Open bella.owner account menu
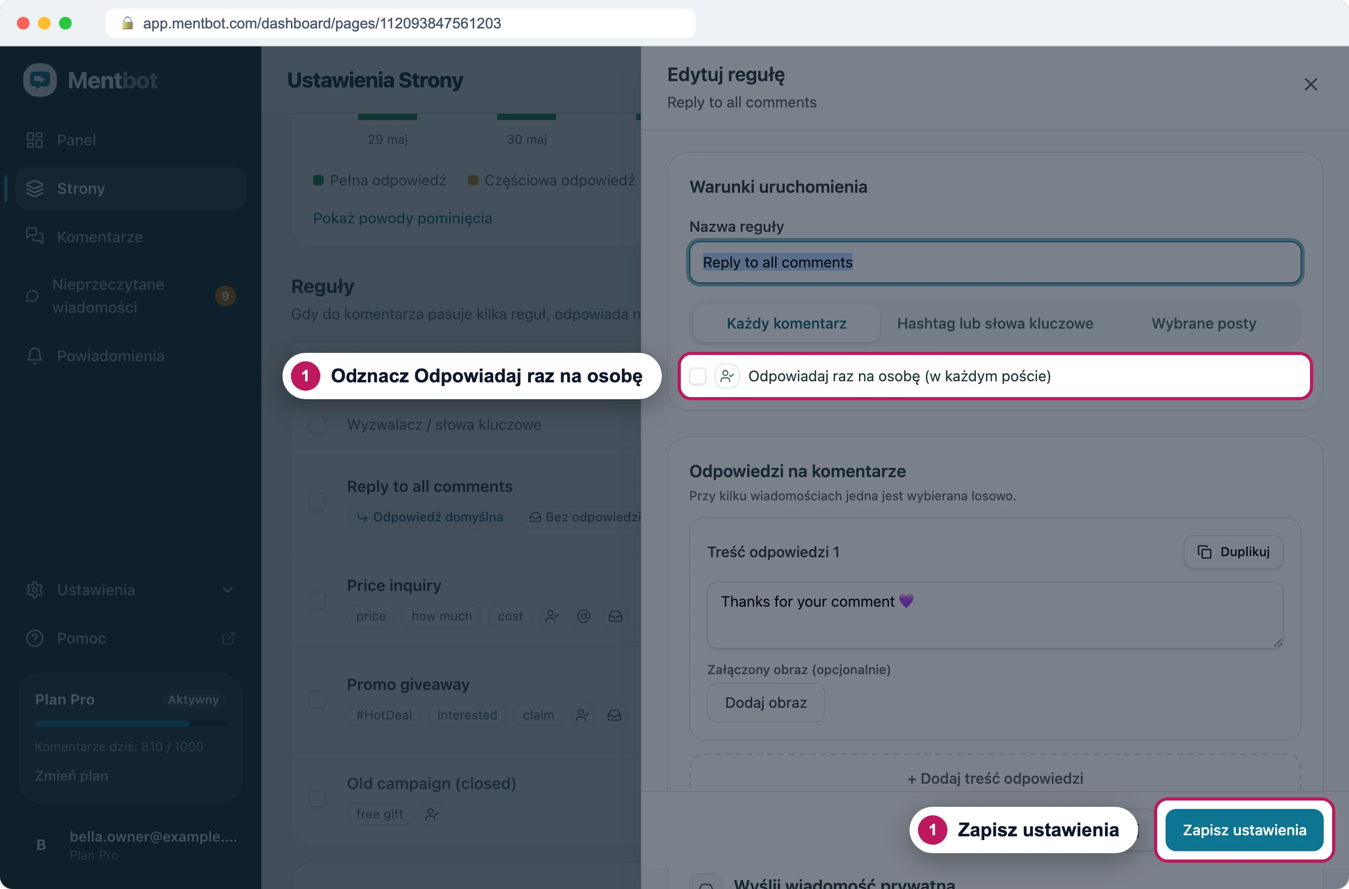Screen dimensions: 1349x889 [131, 844]
